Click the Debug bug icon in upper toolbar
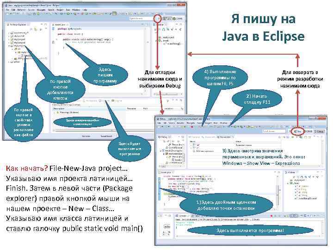Viewport: 333px width, 250px height. pyautogui.click(x=62, y=13)
